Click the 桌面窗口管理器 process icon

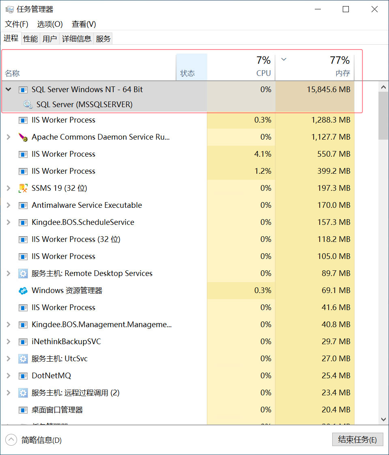pyautogui.click(x=23, y=410)
